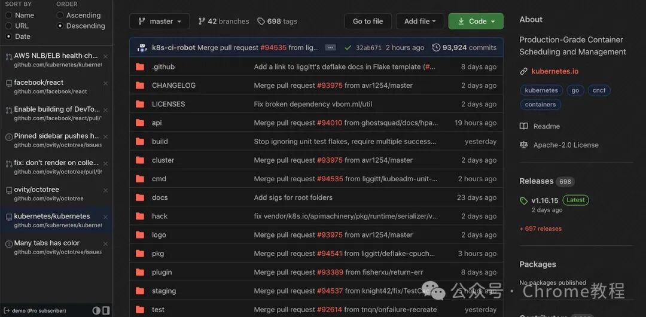This screenshot has width=646, height=317.
Task: Open the api folder name
Action: coord(157,123)
